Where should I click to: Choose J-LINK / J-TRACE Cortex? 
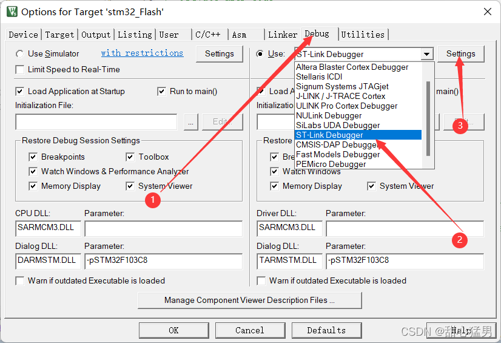pyautogui.click(x=358, y=96)
